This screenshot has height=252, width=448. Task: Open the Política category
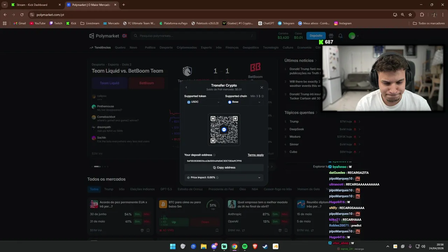click(x=150, y=48)
